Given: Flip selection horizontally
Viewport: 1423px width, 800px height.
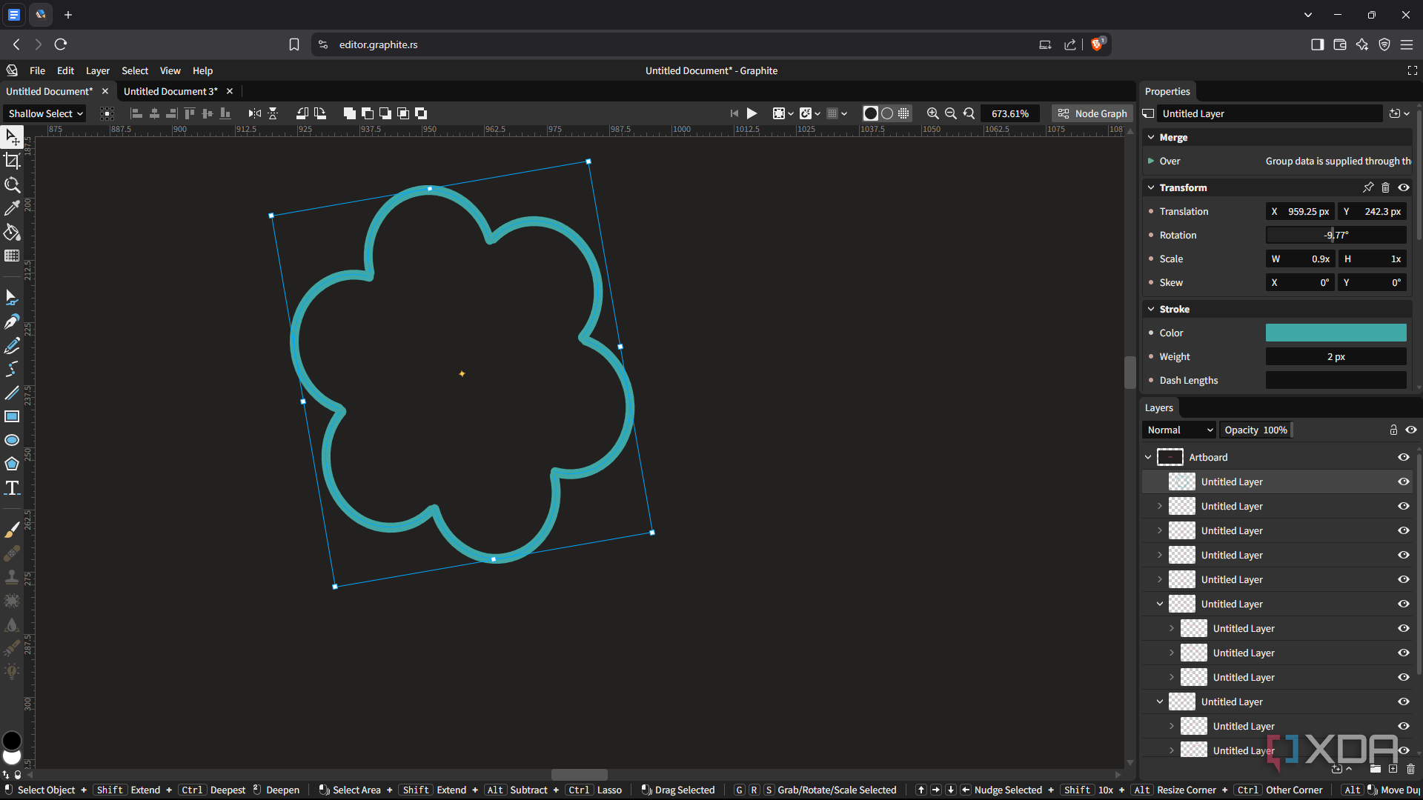Looking at the screenshot, I should pos(255,113).
